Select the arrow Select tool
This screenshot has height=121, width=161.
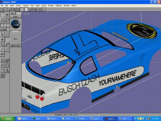tap(2, 35)
